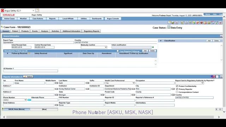Click the green plus toolbar icon
The width and height of the screenshot is (226, 127).
194,23
